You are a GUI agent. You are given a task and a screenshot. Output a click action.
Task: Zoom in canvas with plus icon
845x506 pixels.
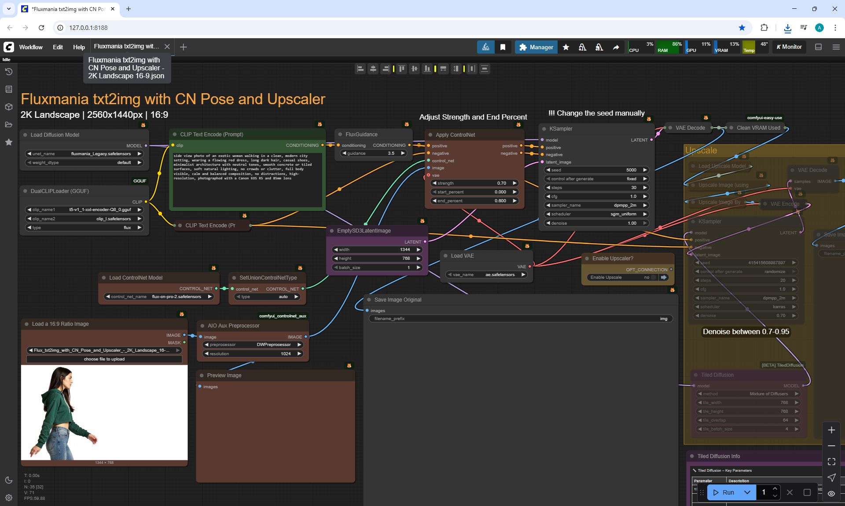click(831, 430)
